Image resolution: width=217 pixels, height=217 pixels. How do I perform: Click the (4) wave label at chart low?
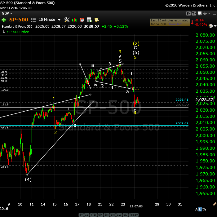[x=28, y=179]
